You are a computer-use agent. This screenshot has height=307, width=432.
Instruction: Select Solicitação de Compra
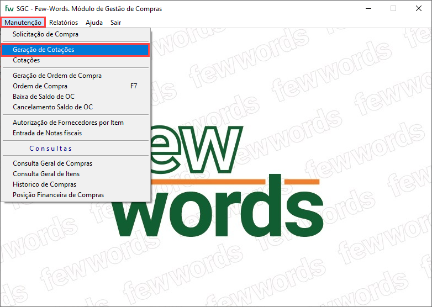pyautogui.click(x=76, y=34)
